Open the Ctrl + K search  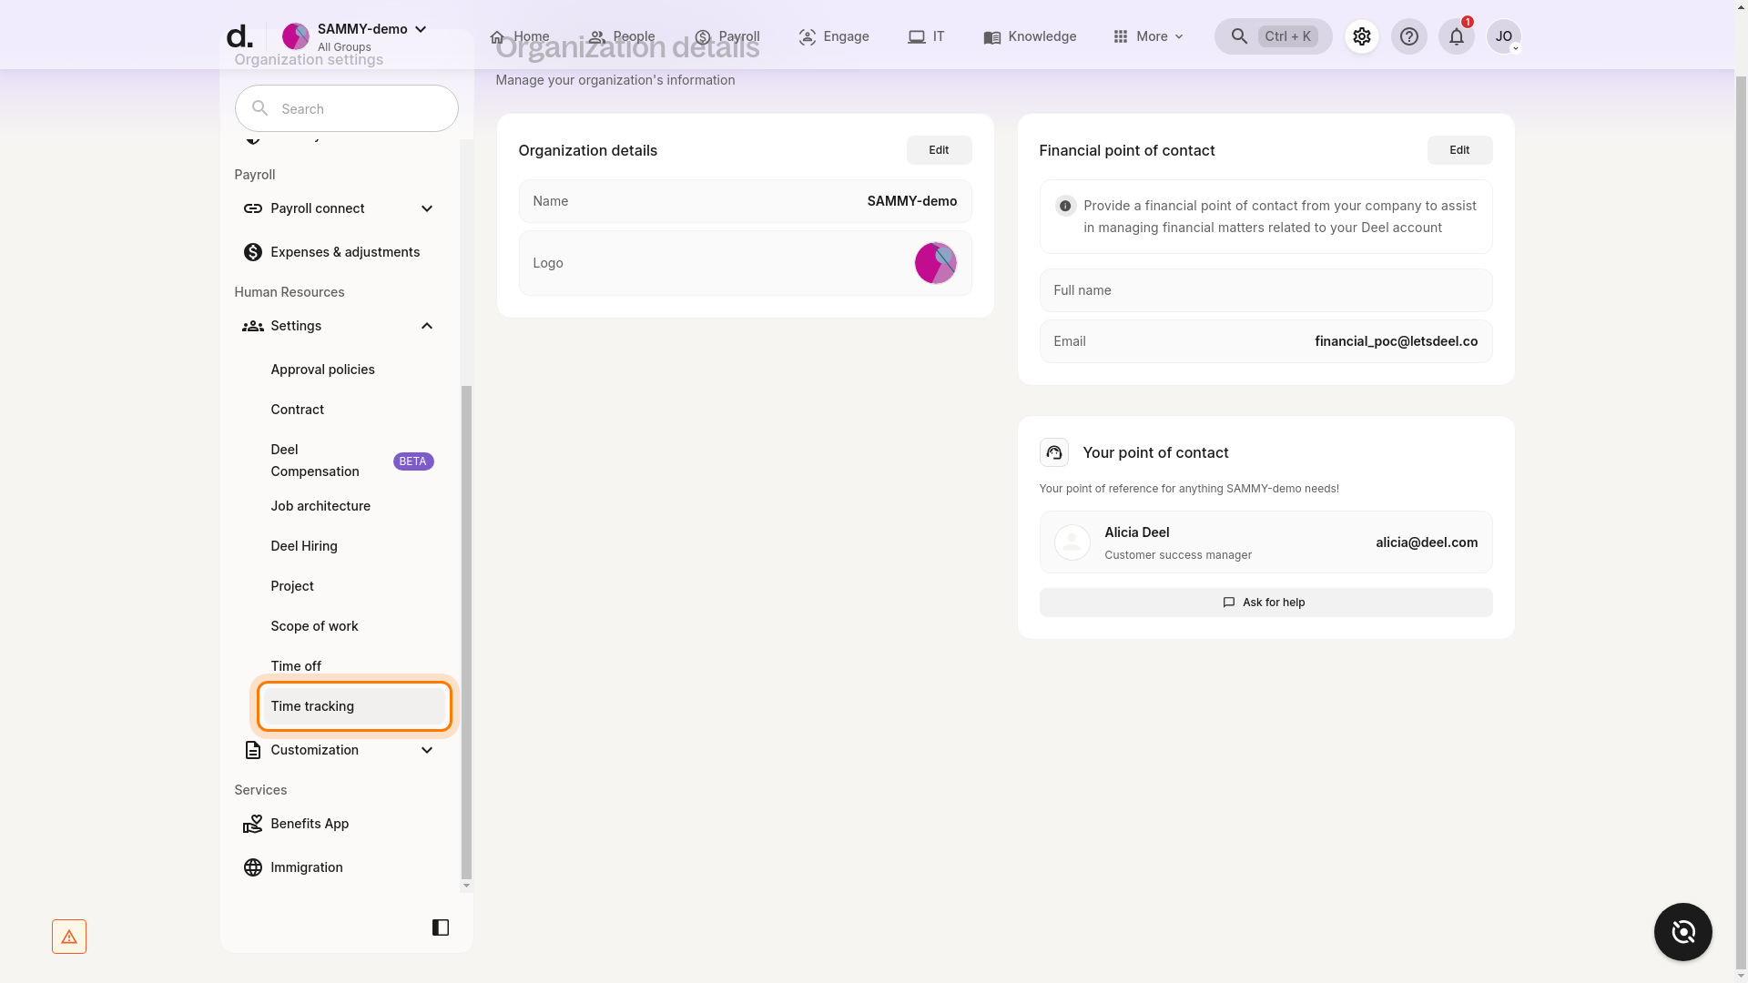(1273, 36)
